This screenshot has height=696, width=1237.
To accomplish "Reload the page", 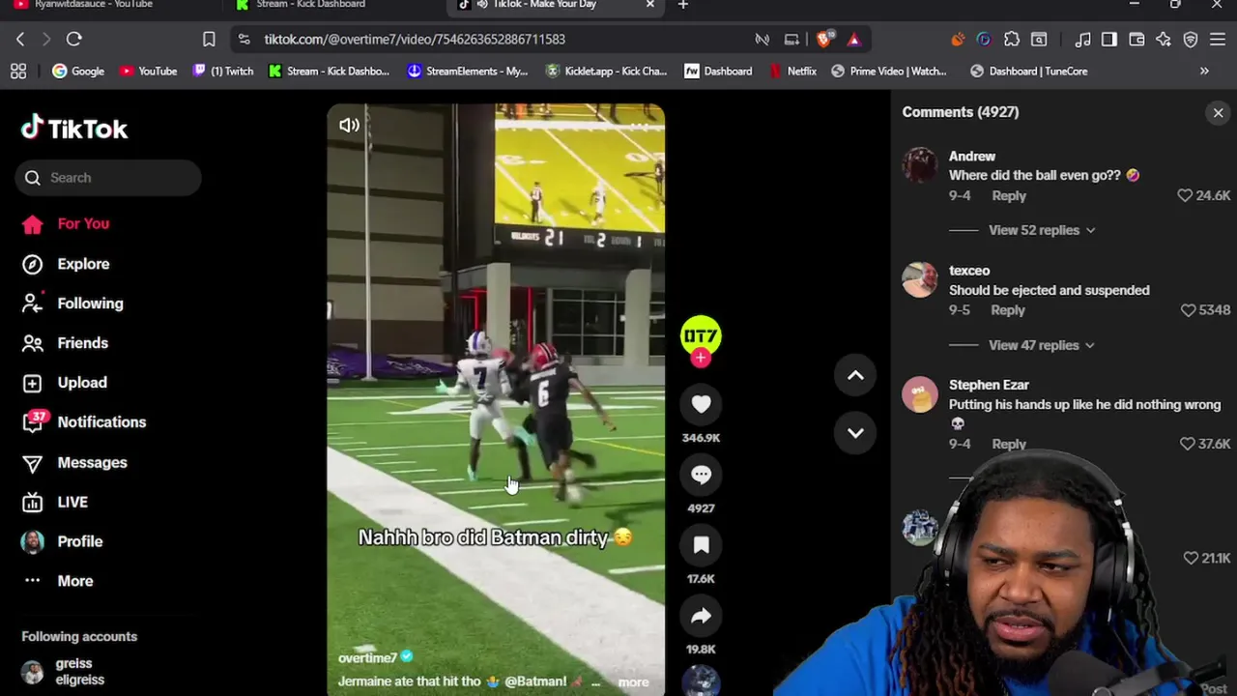I will (73, 39).
